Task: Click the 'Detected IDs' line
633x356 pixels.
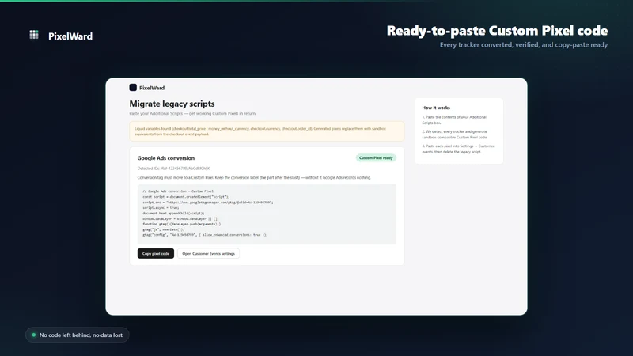Action: tap(173, 169)
